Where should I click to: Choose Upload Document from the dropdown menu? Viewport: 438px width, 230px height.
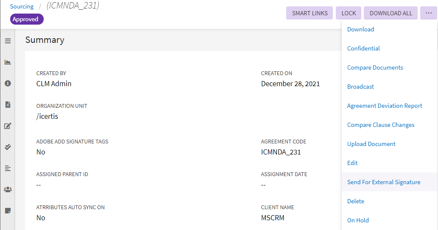tap(371, 144)
